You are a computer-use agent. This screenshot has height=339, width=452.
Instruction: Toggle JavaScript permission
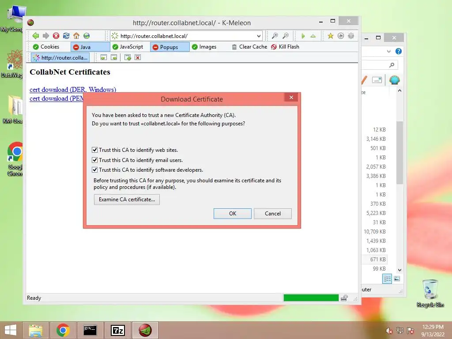tap(128, 47)
